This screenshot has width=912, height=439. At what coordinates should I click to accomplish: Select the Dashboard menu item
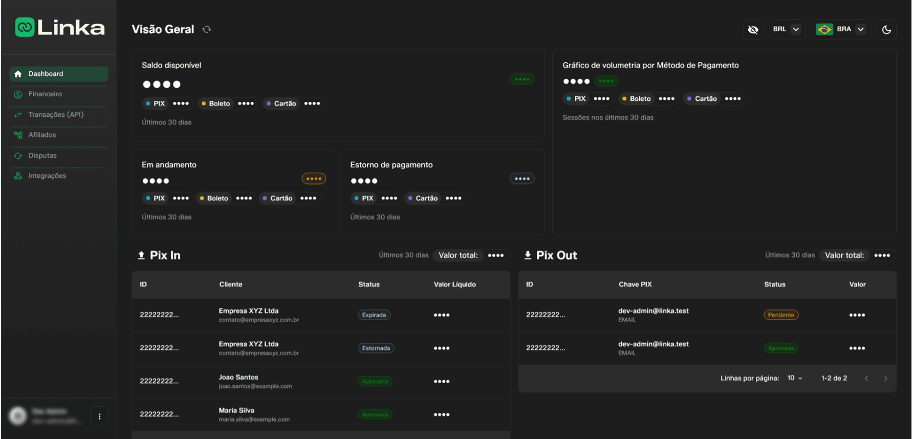pos(58,74)
